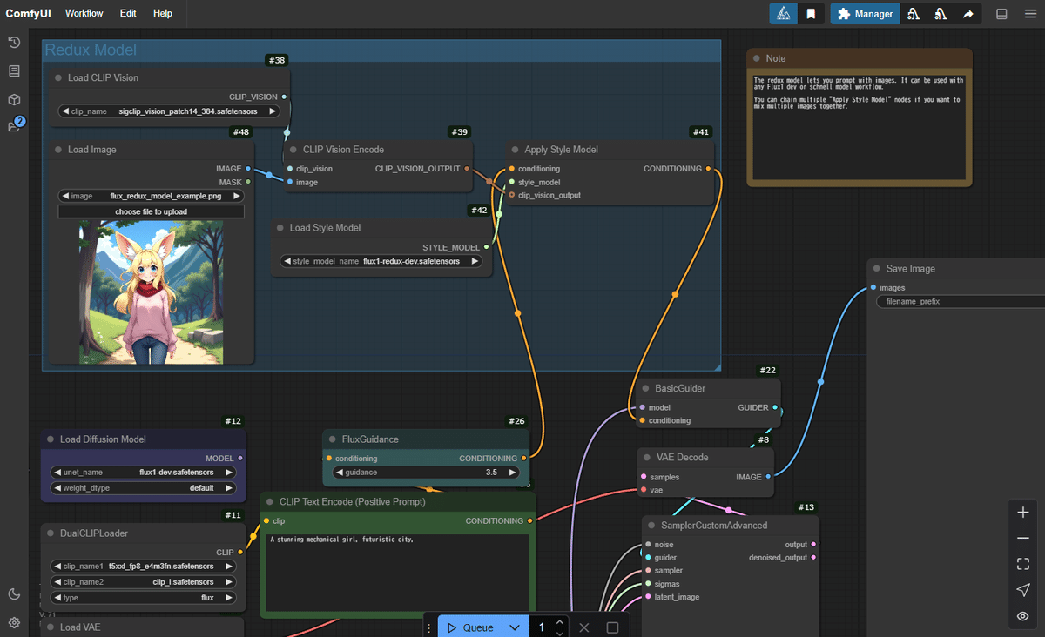Open the style_model_name dropdown in Load Style Model
Image resolution: width=1045 pixels, height=637 pixels.
tap(381, 260)
